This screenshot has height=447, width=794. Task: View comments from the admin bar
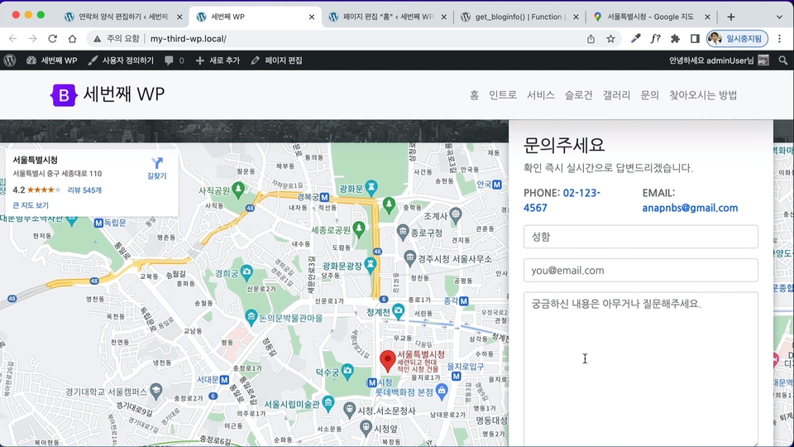[x=175, y=60]
